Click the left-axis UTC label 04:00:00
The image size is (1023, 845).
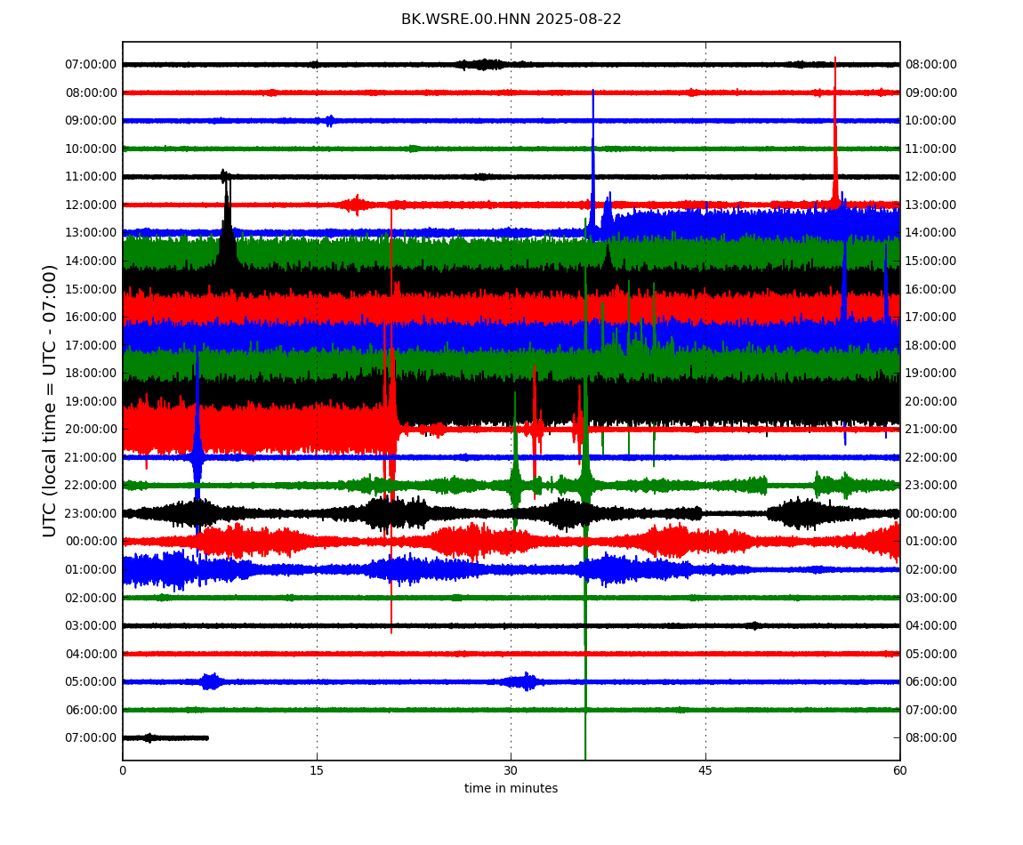click(91, 654)
